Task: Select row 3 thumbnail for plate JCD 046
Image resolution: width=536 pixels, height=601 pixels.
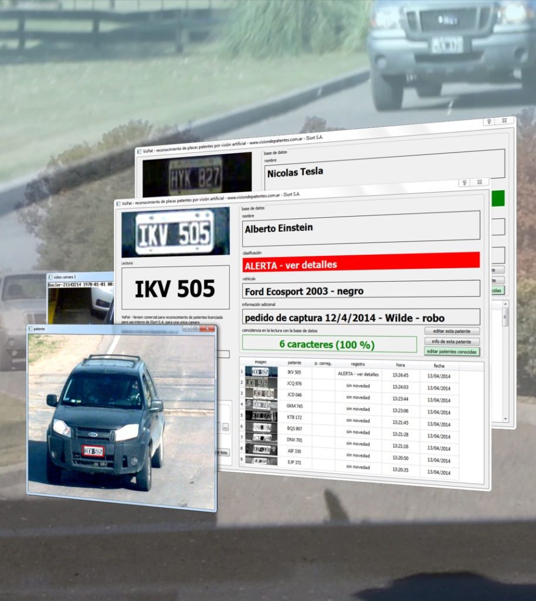Action: point(261,394)
